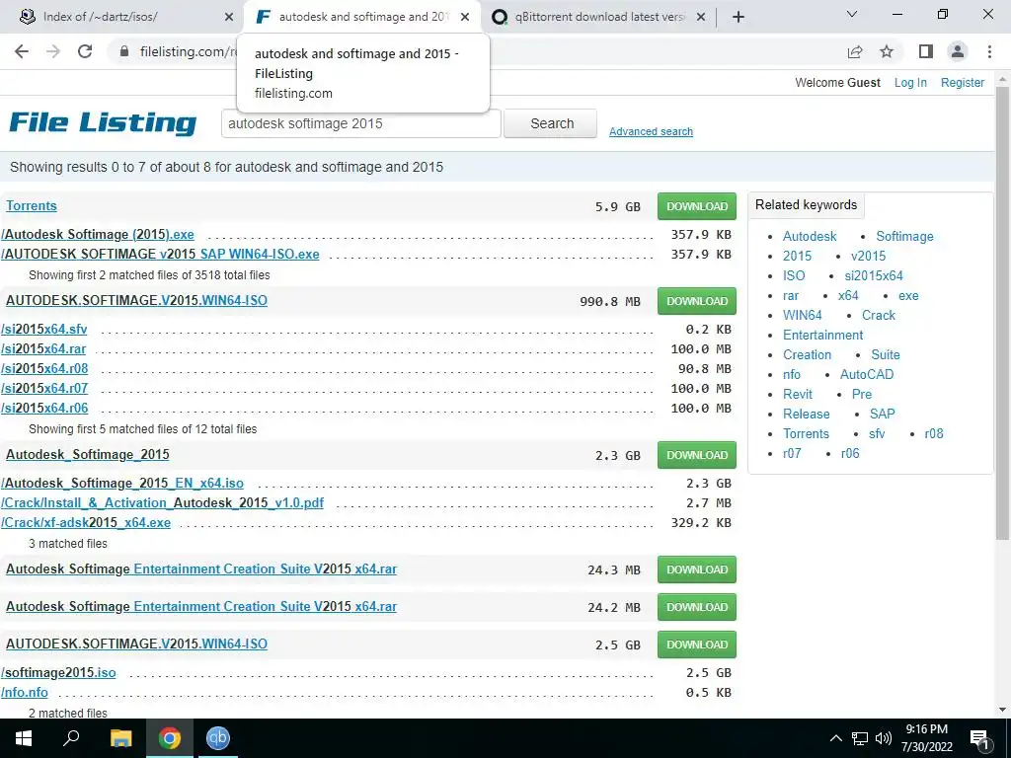
Task: Switch to the qBittorrent download latest version tab
Action: click(x=599, y=17)
